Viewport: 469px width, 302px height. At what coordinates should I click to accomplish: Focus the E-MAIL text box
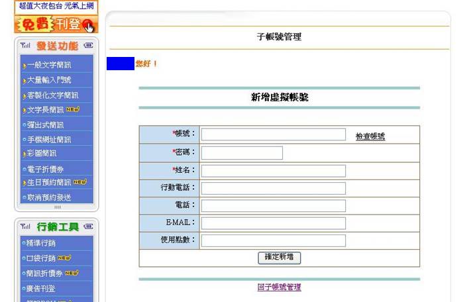click(273, 223)
